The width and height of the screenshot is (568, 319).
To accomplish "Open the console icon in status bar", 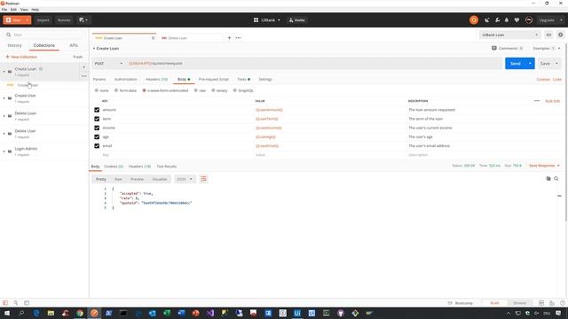I will 27,303.
